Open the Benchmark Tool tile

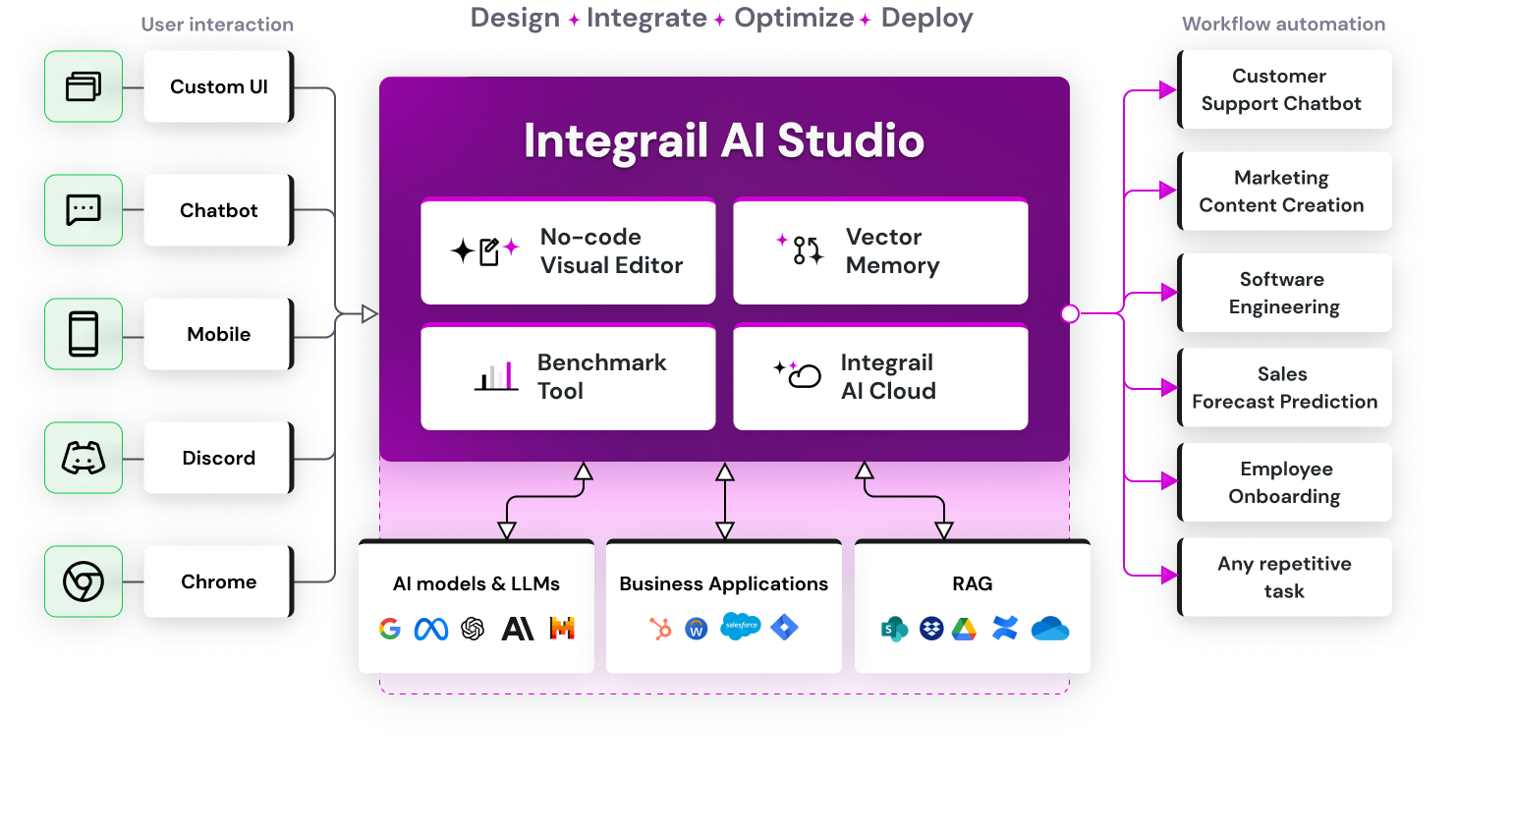pos(568,377)
